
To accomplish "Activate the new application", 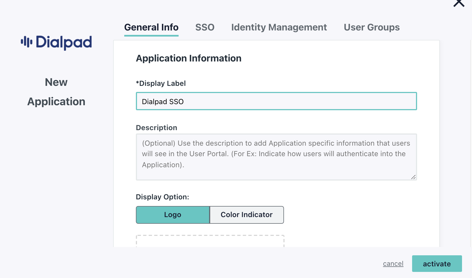I will (x=437, y=264).
